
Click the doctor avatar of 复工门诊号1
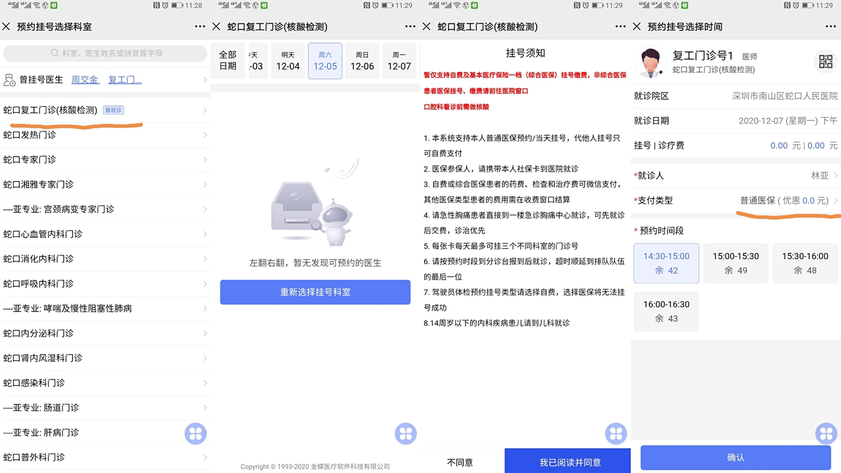point(651,62)
